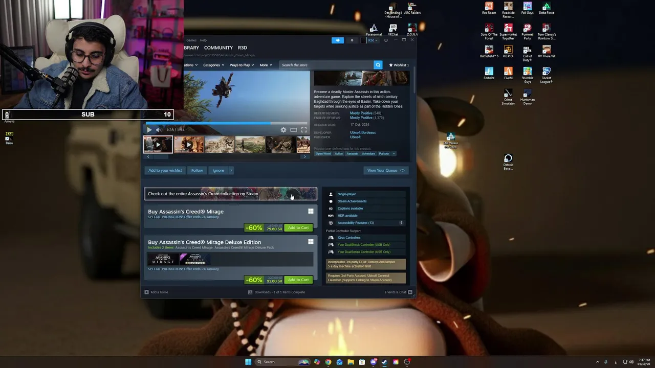Open Rec Room desktop shortcut
This screenshot has width=655, height=368.
tap(489, 9)
